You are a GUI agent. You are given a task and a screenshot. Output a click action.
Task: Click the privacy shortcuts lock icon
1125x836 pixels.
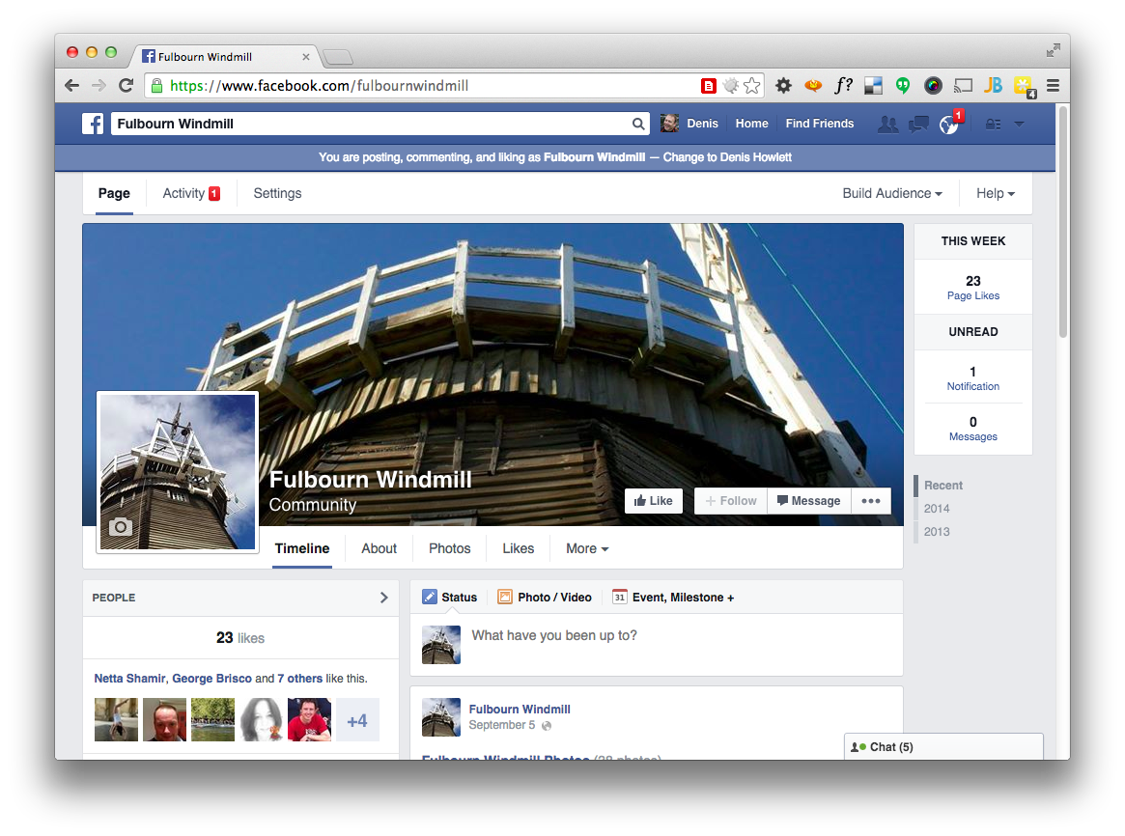[993, 124]
